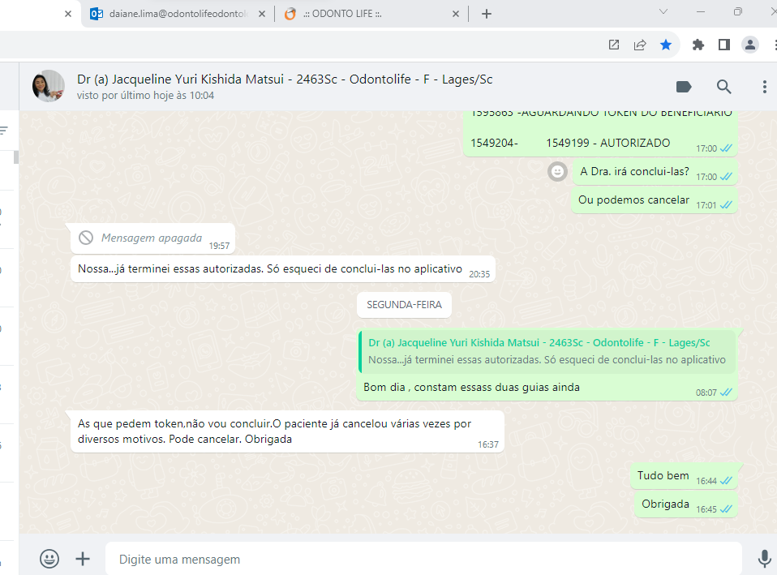Image resolution: width=777 pixels, height=575 pixels.
Task: Click '1549199 - AUTORIZADO' message text
Action: pos(607,144)
